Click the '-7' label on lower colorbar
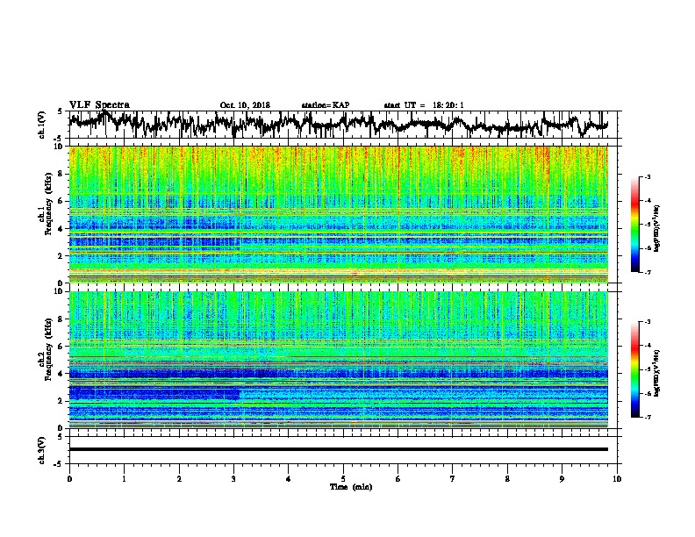This screenshot has height=537, width=695. (647, 417)
